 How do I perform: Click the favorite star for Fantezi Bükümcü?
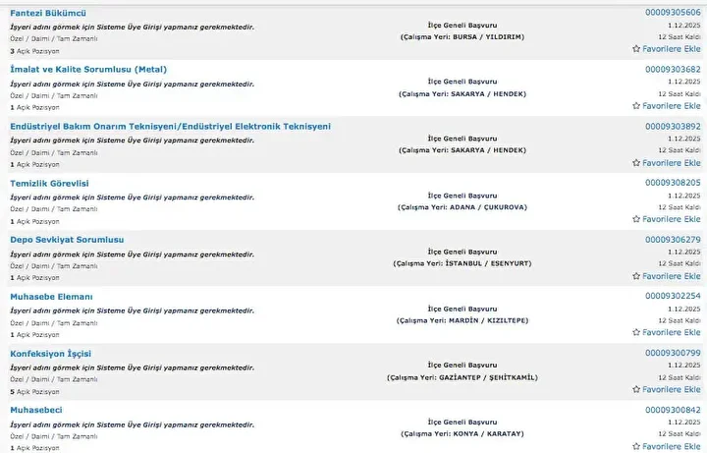click(636, 48)
